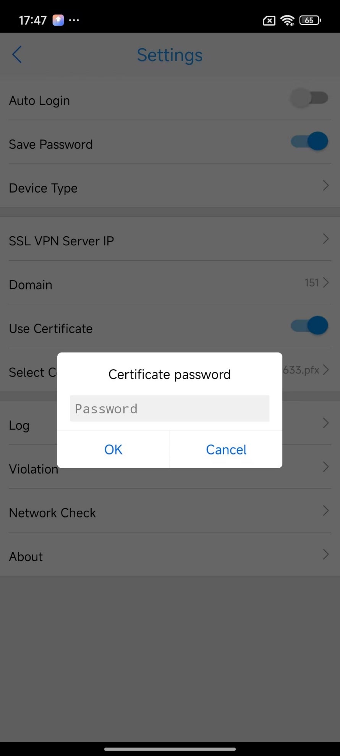Tap the Wi-Fi status icon
This screenshot has width=340, height=756.
pyautogui.click(x=287, y=20)
